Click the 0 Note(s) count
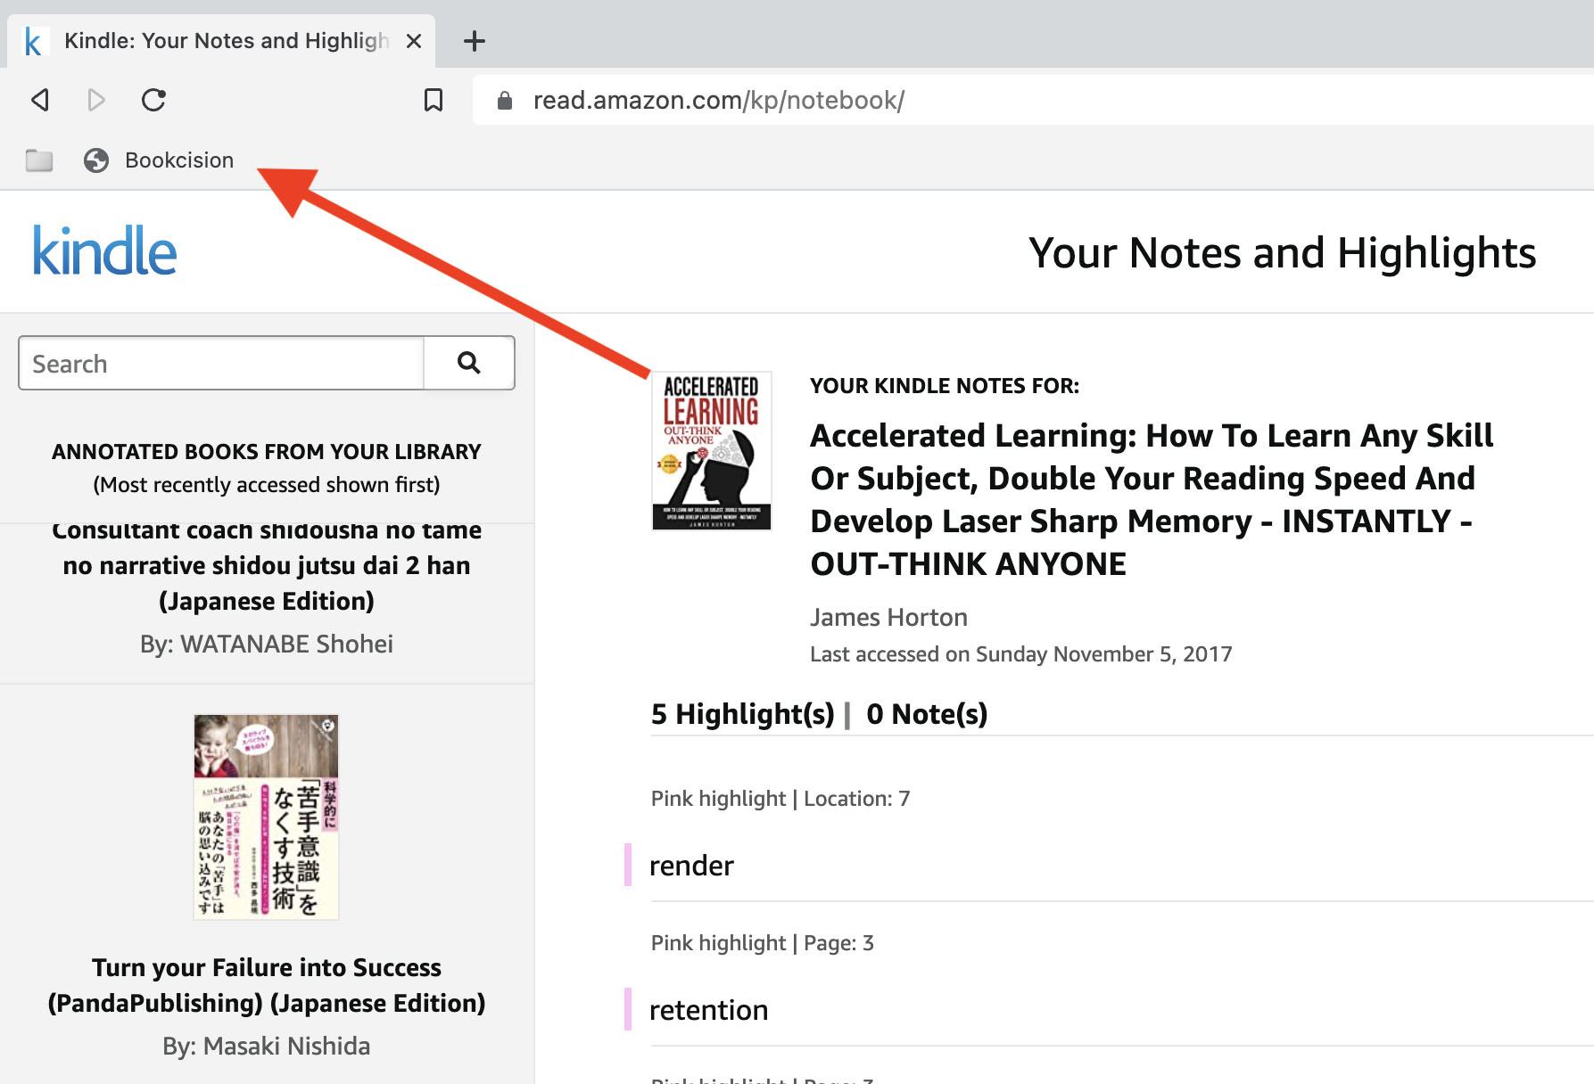The image size is (1594, 1084). [927, 714]
